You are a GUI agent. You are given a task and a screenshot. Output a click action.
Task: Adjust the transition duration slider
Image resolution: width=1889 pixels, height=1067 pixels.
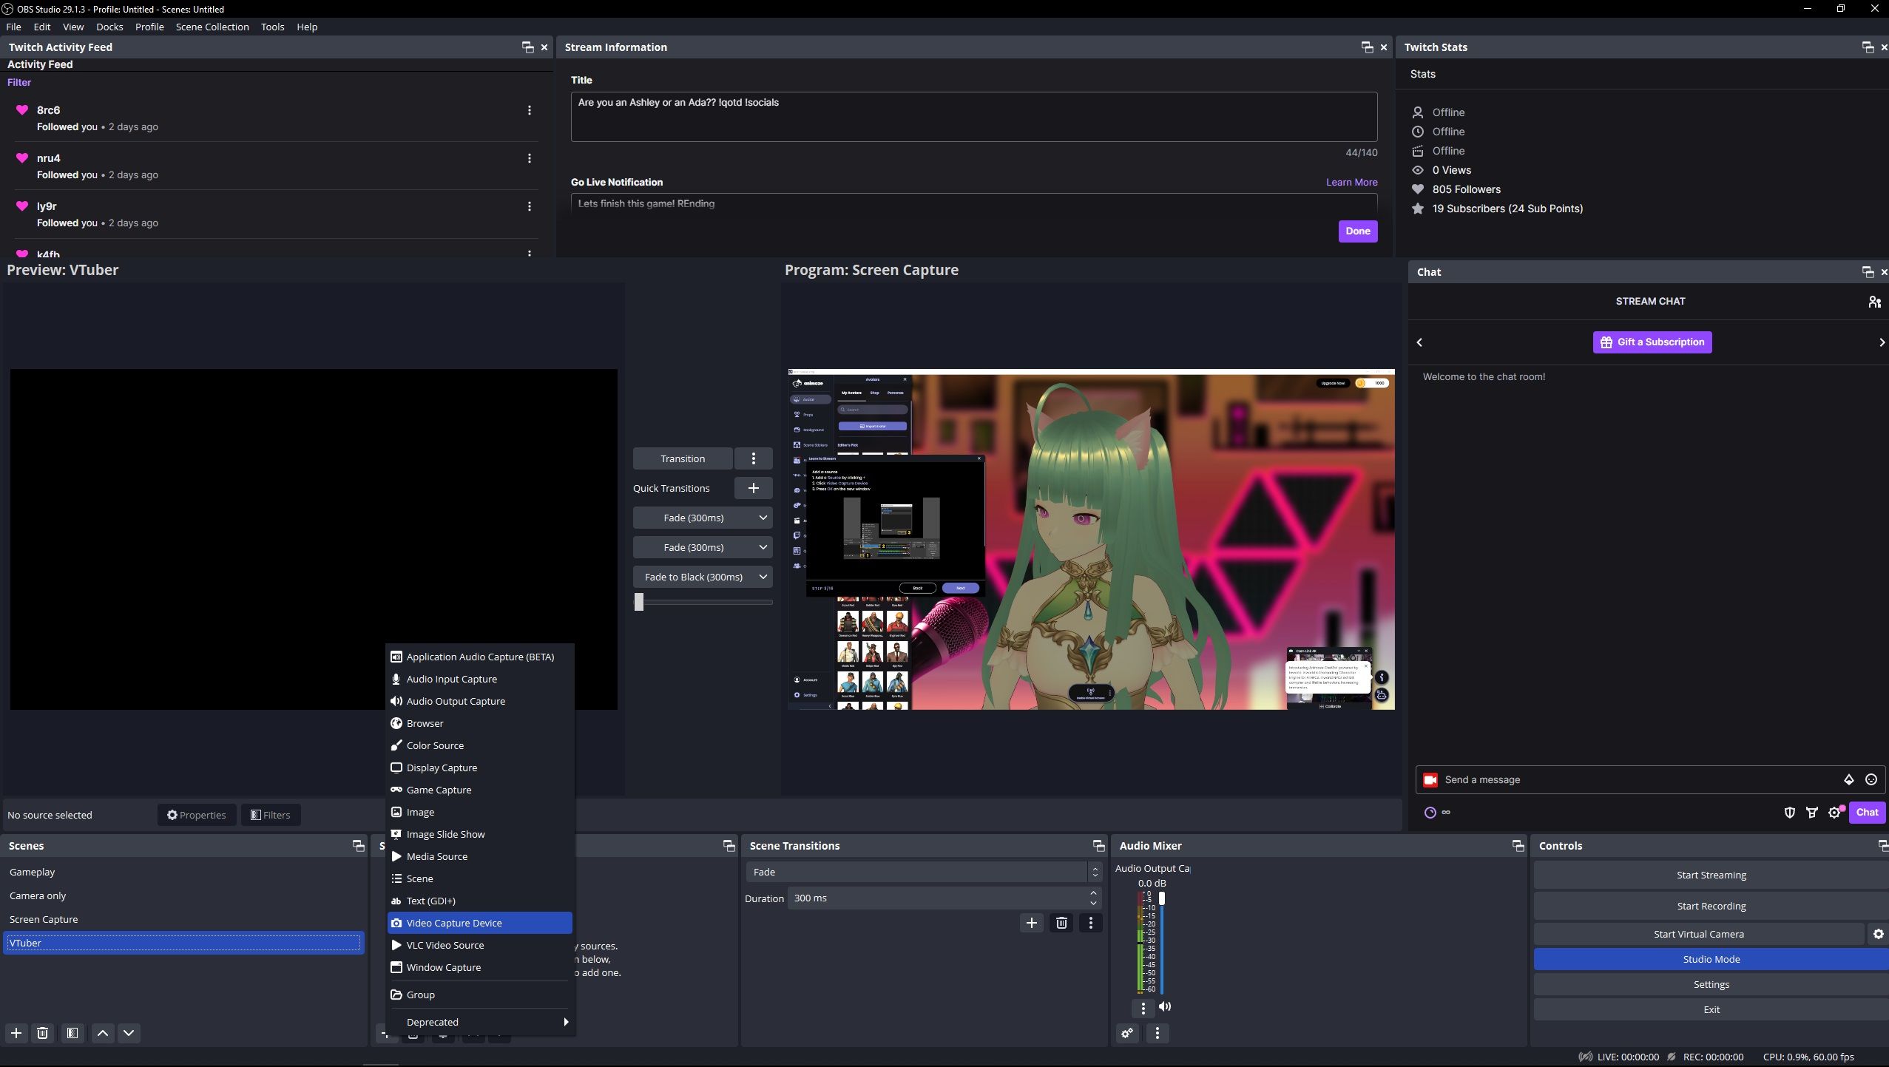[639, 601]
